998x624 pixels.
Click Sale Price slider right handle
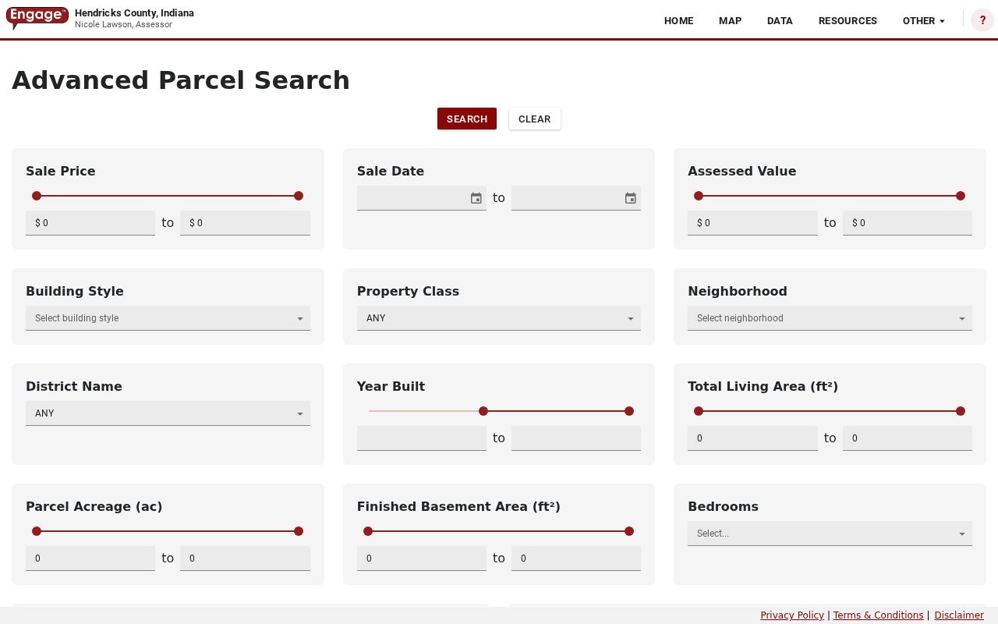tap(299, 196)
